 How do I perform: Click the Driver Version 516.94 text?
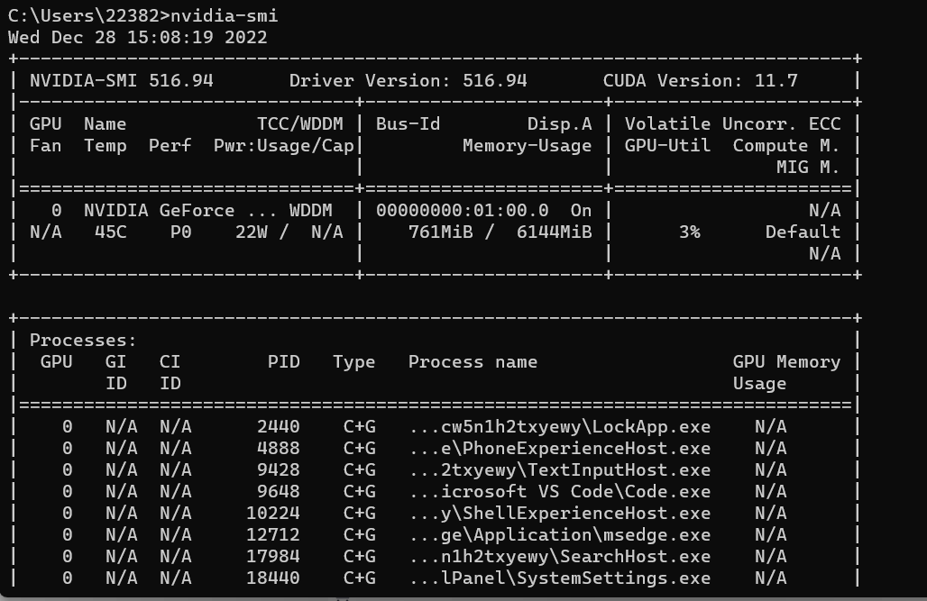tap(408, 81)
